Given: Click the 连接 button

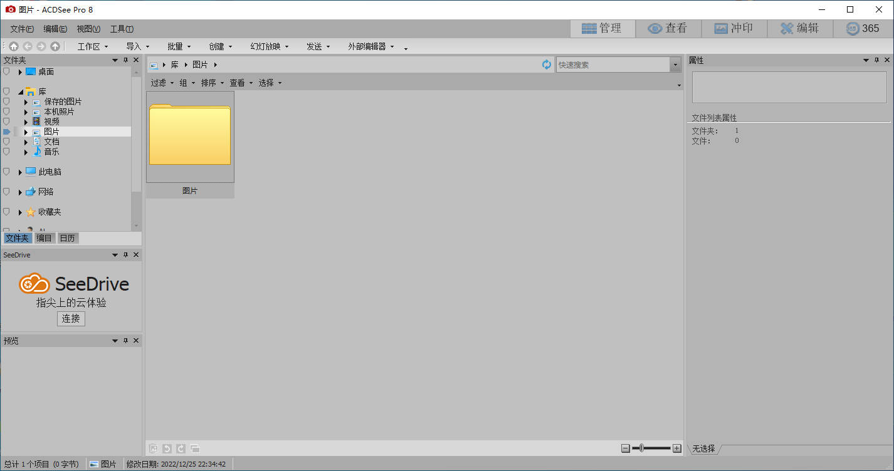Looking at the screenshot, I should point(71,318).
